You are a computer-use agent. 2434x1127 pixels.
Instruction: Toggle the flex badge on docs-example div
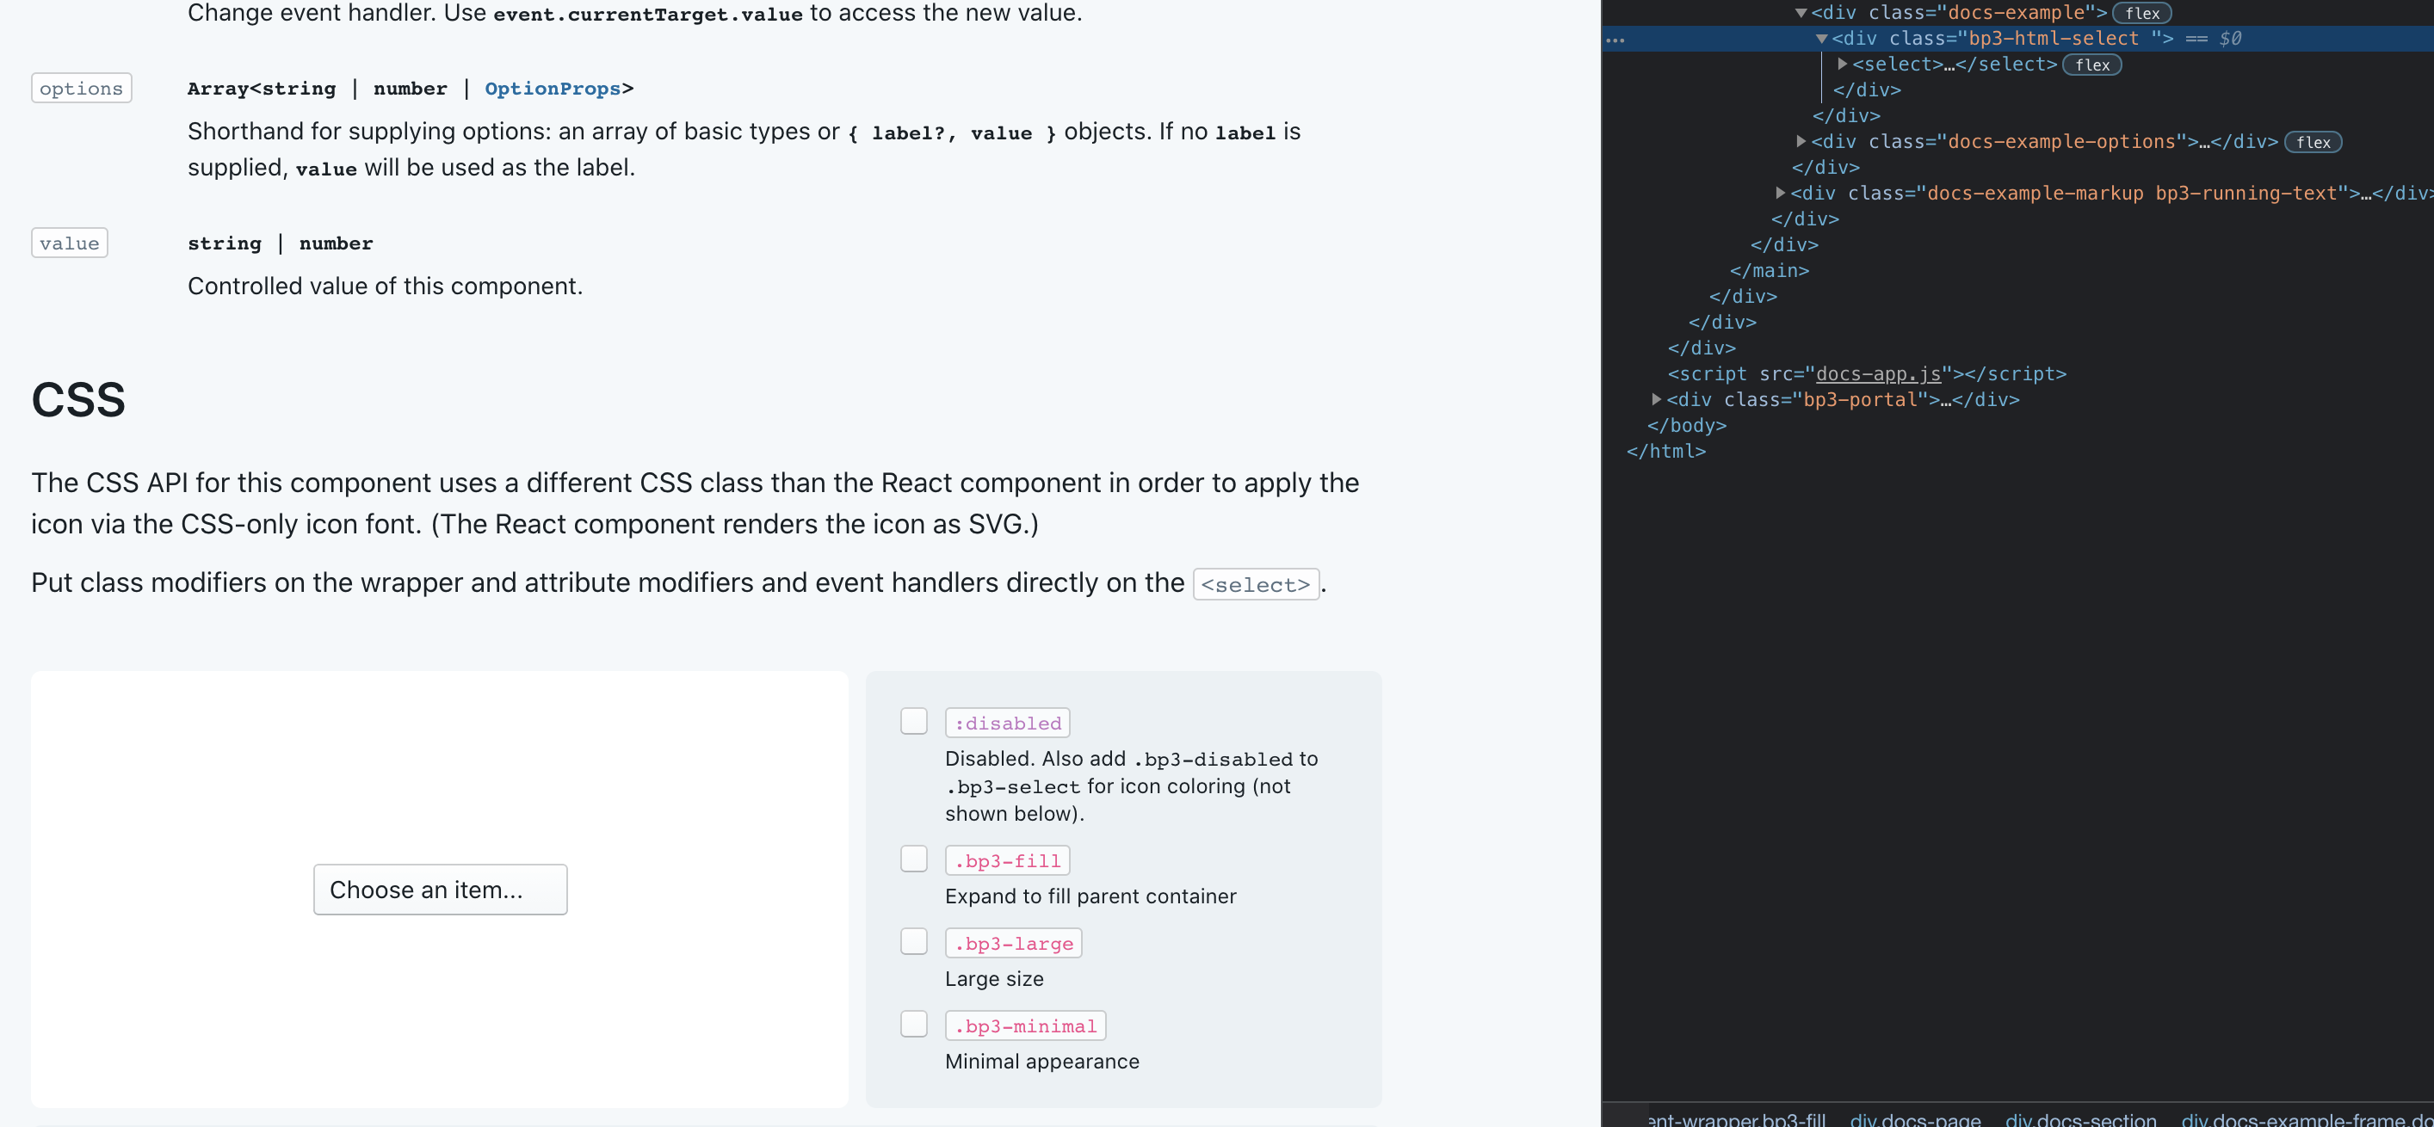coord(2141,12)
